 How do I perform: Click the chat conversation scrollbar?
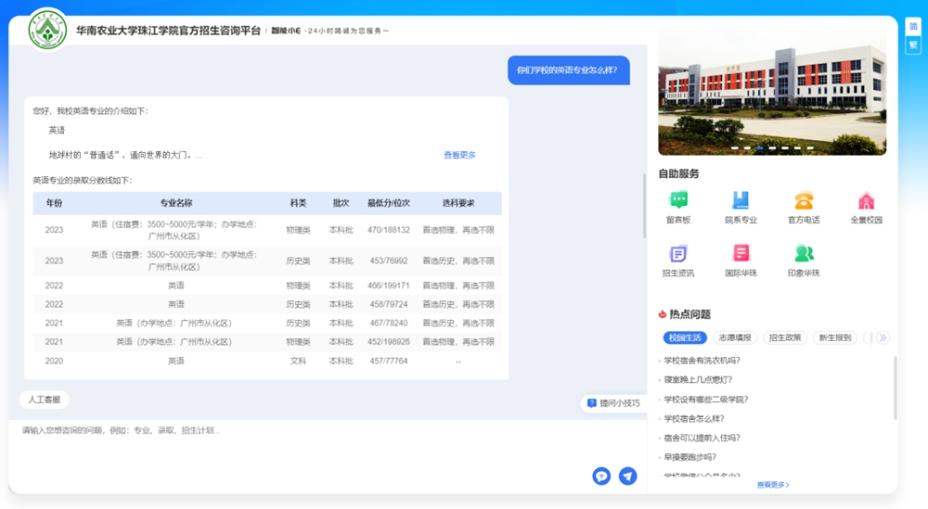(x=644, y=206)
